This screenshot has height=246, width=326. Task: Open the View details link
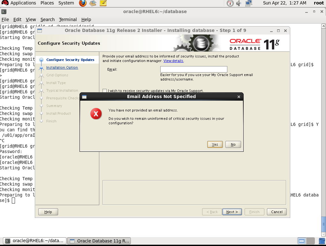pyautogui.click(x=173, y=61)
